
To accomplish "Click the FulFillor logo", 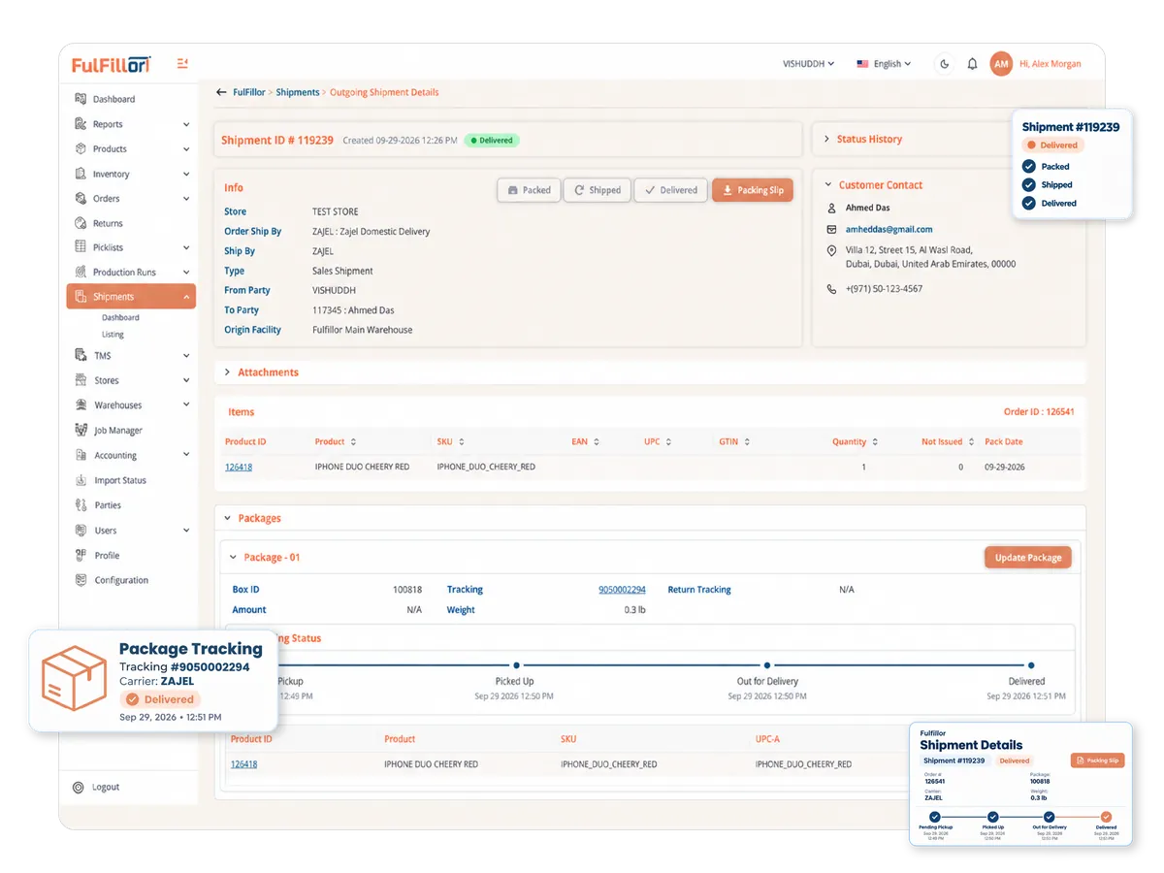I will tap(111, 65).
